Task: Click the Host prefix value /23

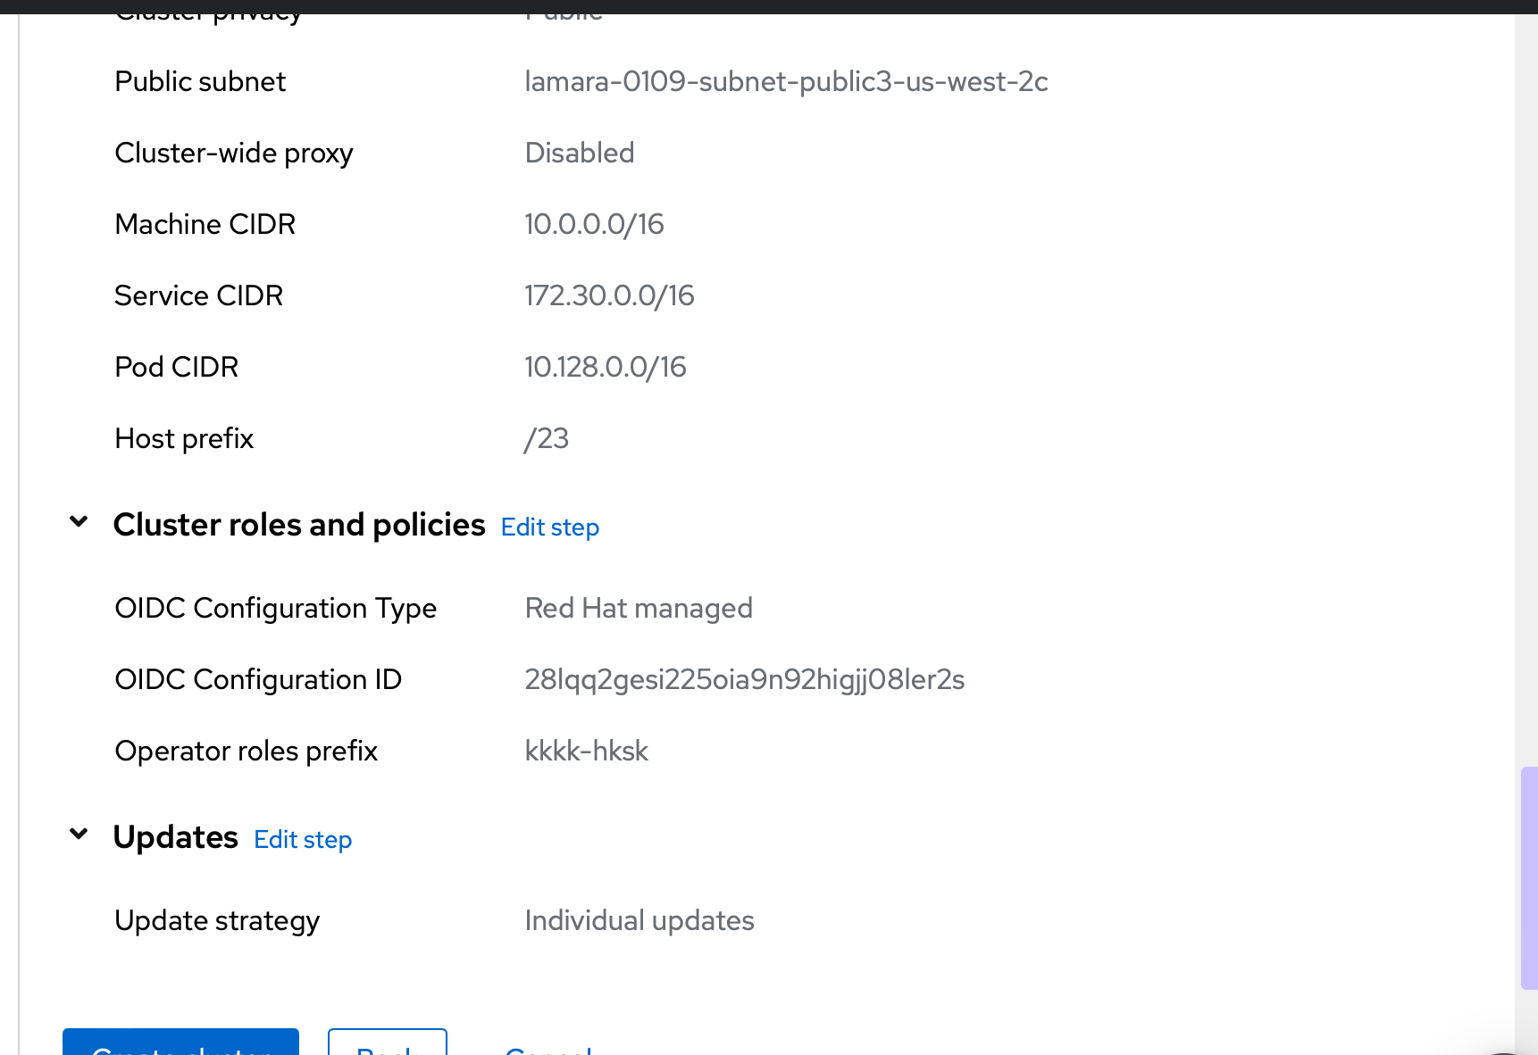Action: [x=547, y=439]
